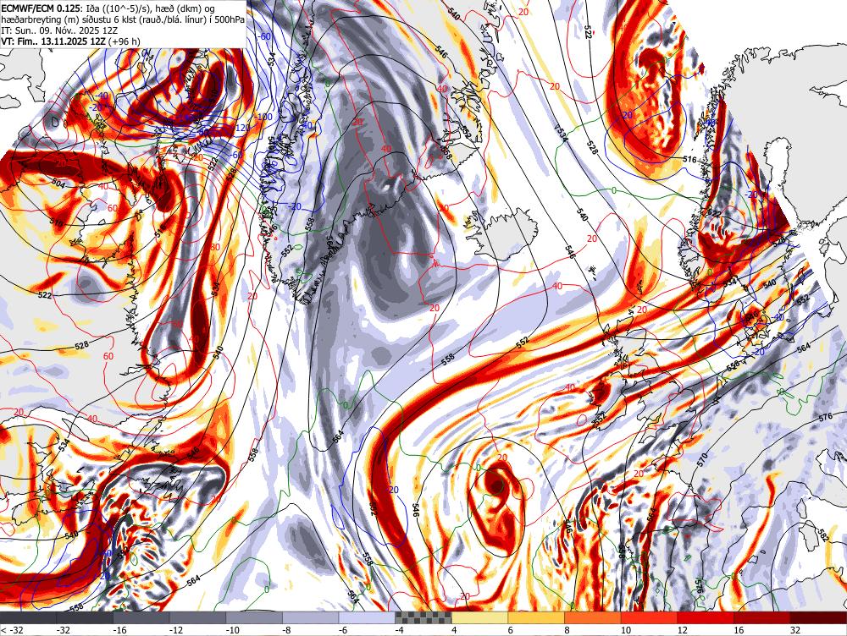Click the legend swatch between 10 and 12
847x636 pixels.
[650, 617]
